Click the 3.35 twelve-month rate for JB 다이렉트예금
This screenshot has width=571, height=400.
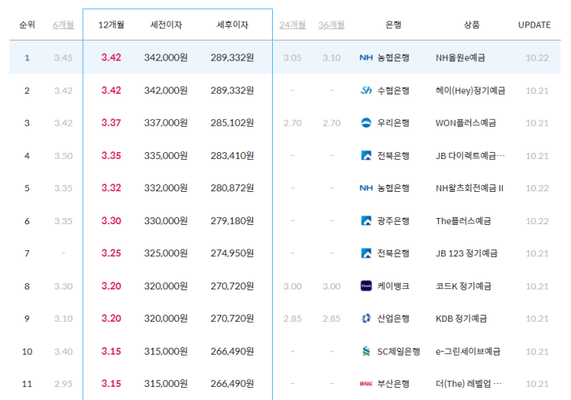pos(111,155)
